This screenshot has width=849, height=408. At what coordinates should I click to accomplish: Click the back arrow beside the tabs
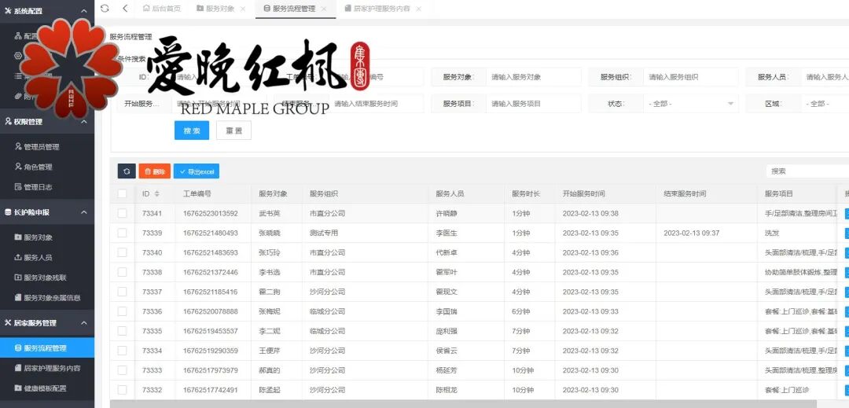pyautogui.click(x=125, y=8)
